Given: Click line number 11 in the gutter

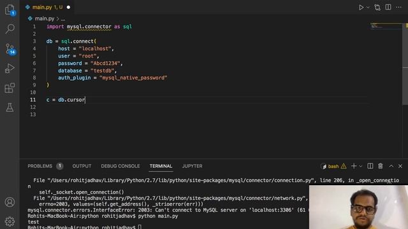Looking at the screenshot, I should coord(33,100).
